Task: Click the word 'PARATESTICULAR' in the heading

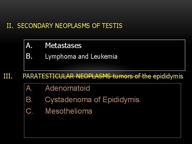Action: click(49, 77)
